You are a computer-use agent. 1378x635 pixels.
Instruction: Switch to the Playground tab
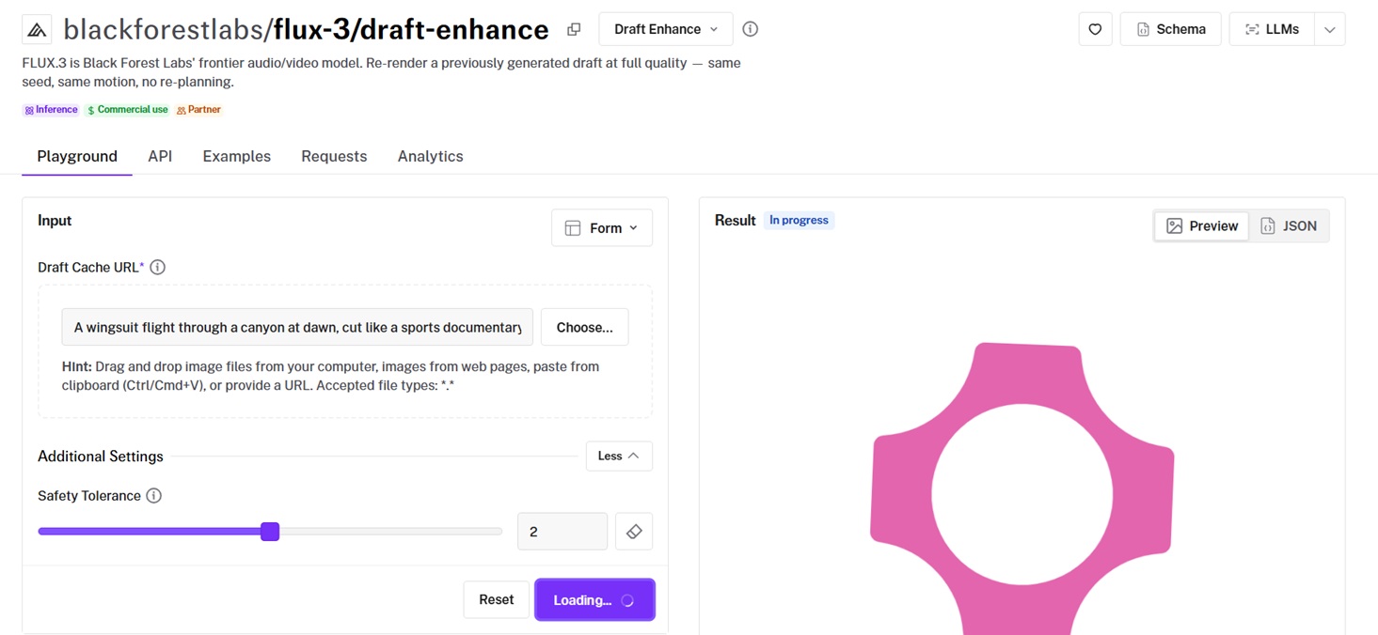[77, 156]
